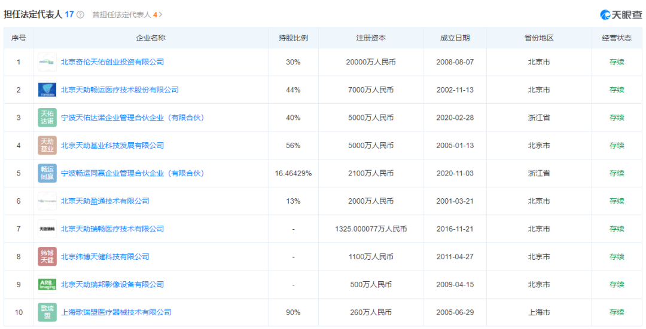
Task: Open 北京奇伦天佑创业投资有限公司 link
Action: [112, 62]
